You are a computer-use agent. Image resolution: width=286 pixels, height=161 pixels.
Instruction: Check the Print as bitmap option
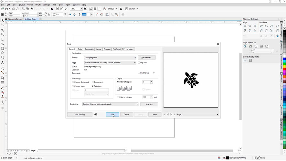[x=117, y=97]
